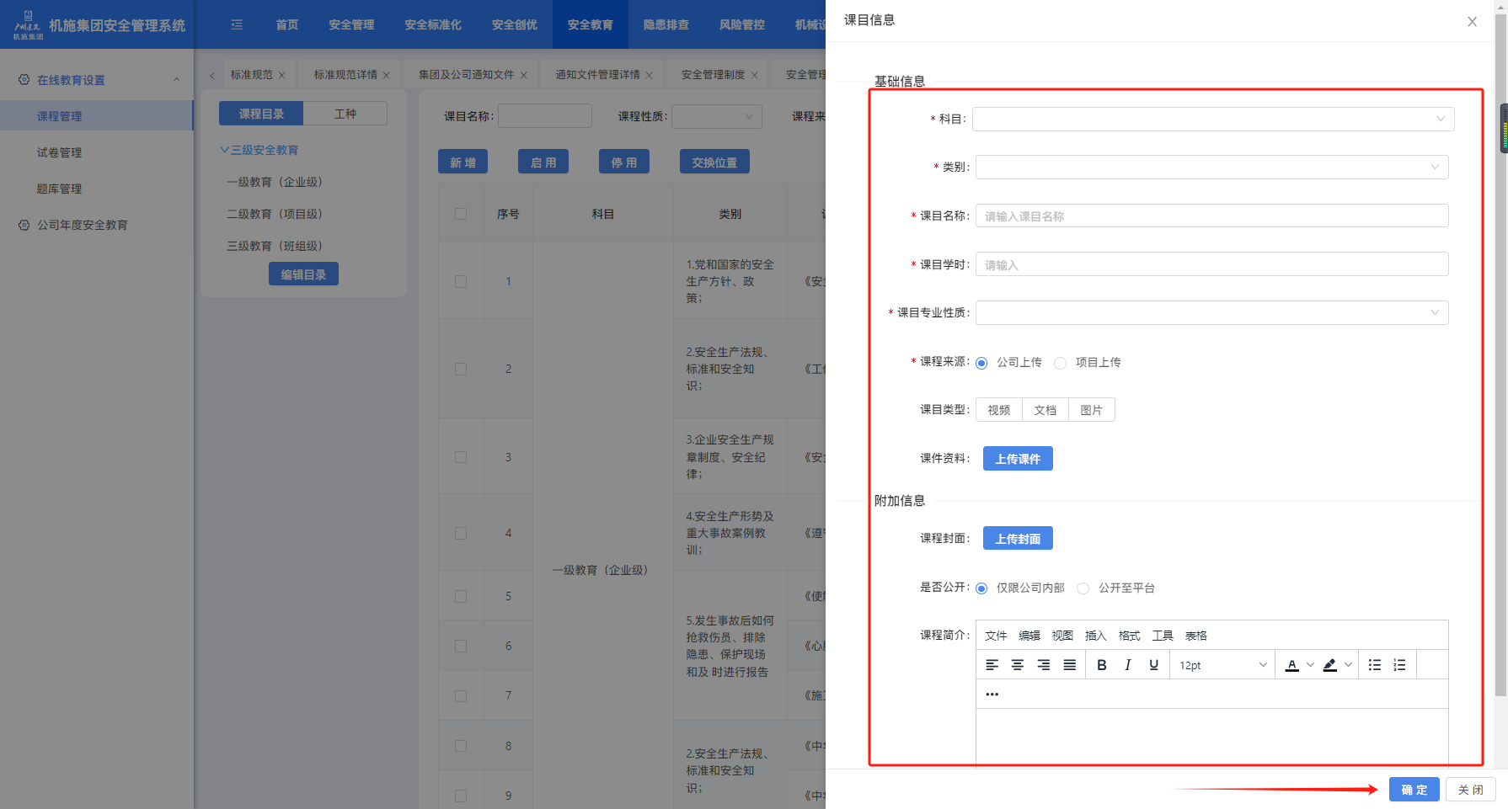Pick text color with the A icon
The height and width of the screenshot is (809, 1508).
coord(1291,665)
